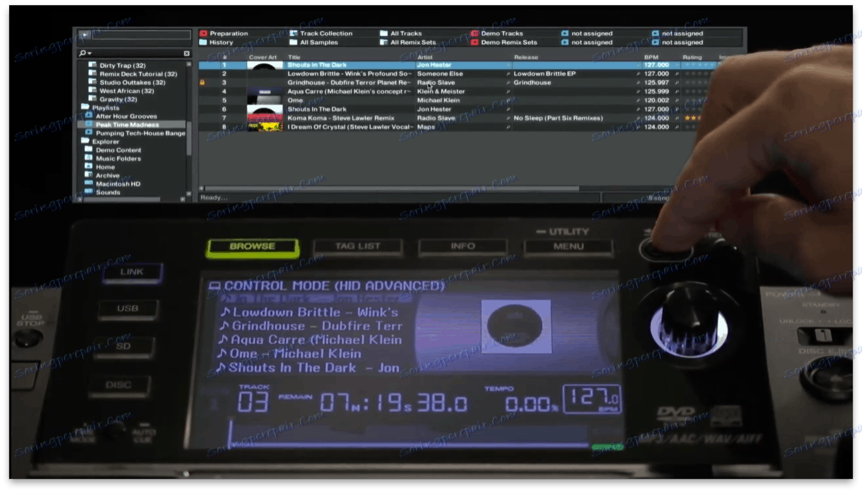Click the No Sleep (Part Six Remixes) release
Screen dimensions: 862x492
coord(558,118)
